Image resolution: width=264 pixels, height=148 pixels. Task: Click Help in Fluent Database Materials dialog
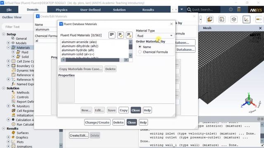tap(147, 110)
